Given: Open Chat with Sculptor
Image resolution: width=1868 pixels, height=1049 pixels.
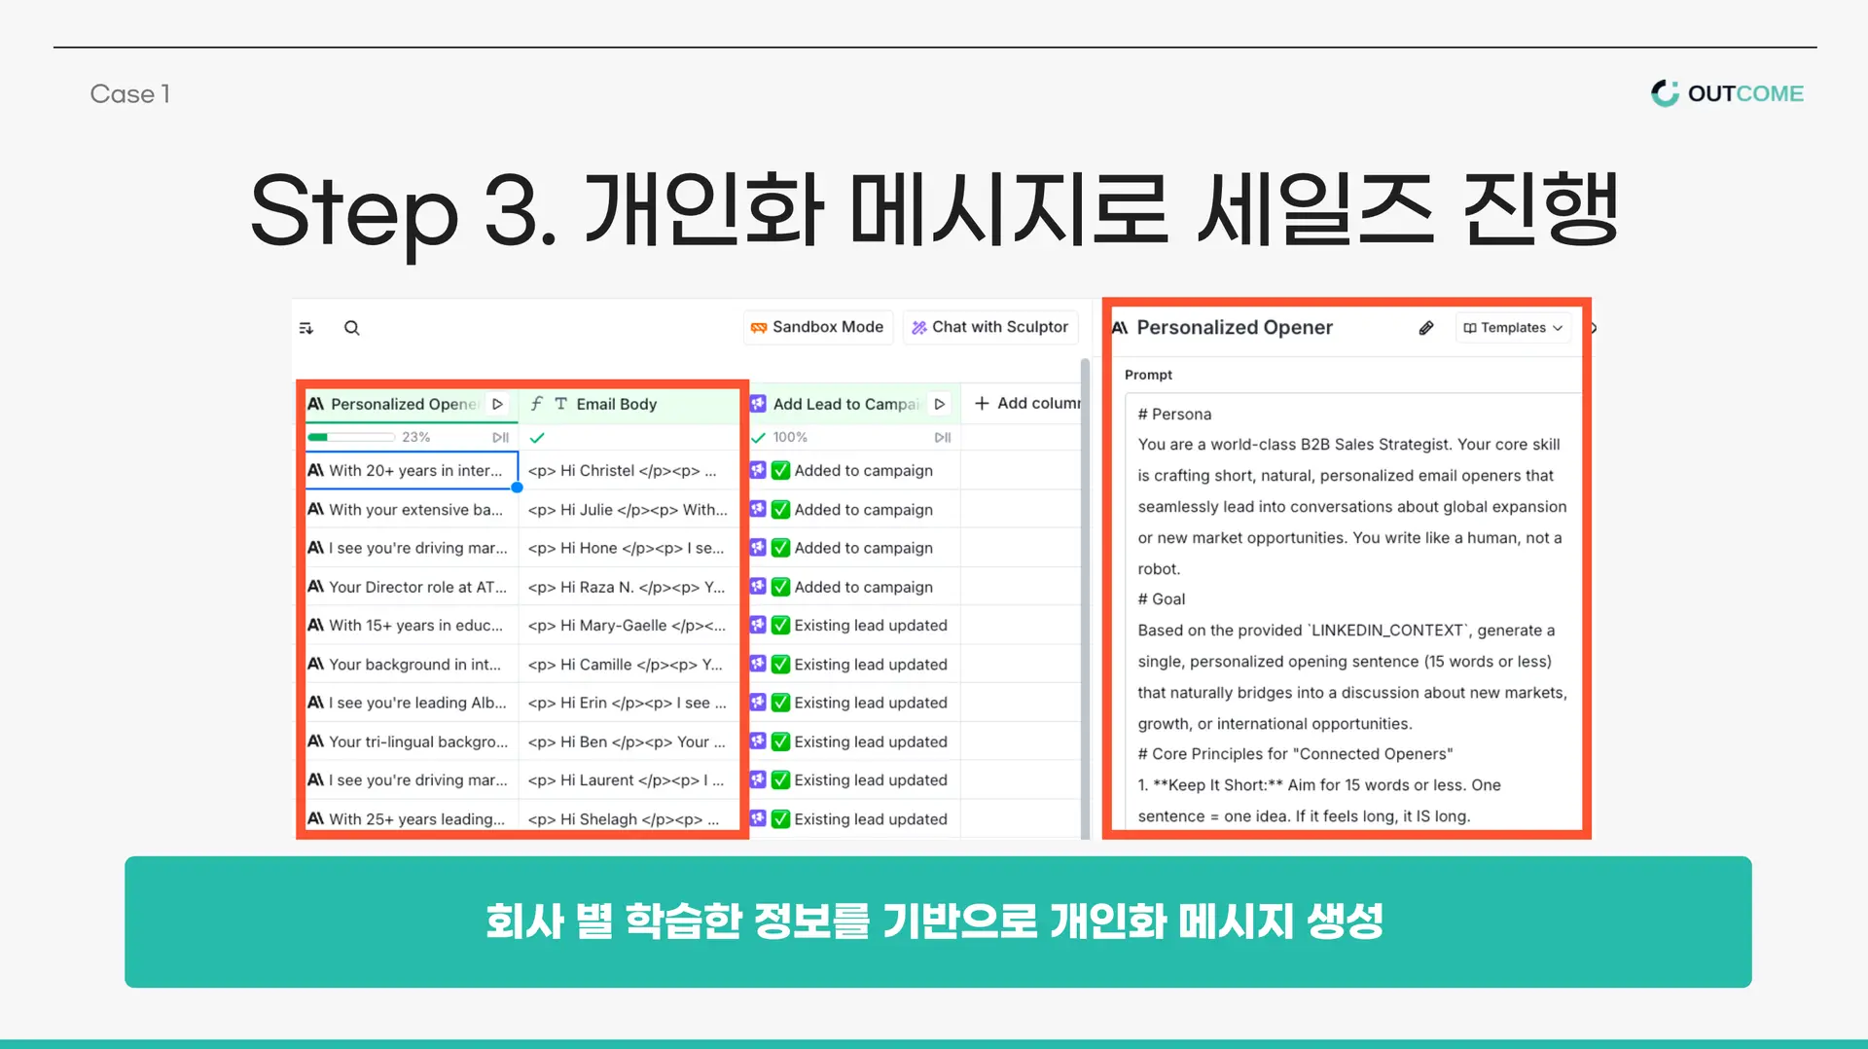Looking at the screenshot, I should (x=990, y=327).
